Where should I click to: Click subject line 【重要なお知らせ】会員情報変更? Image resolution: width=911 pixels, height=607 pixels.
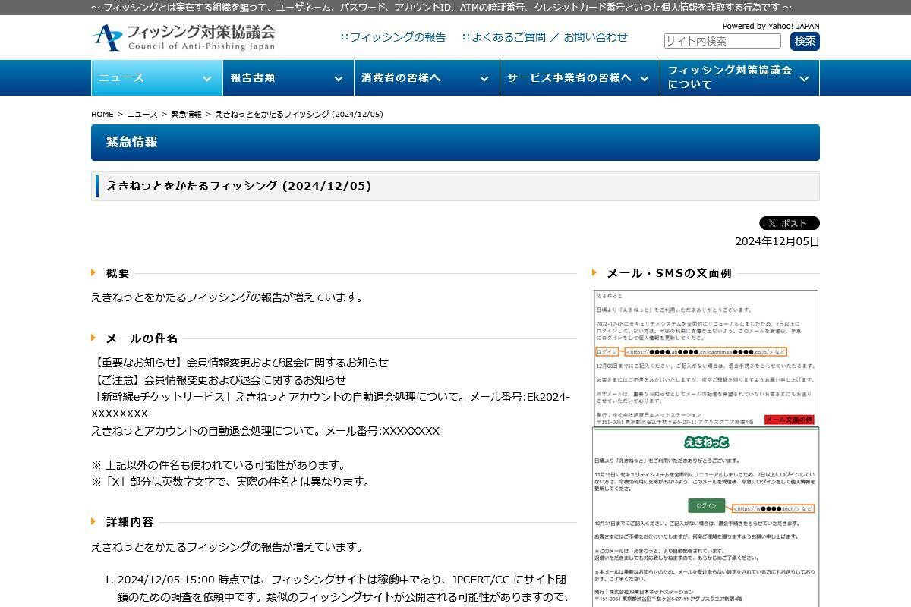click(240, 363)
